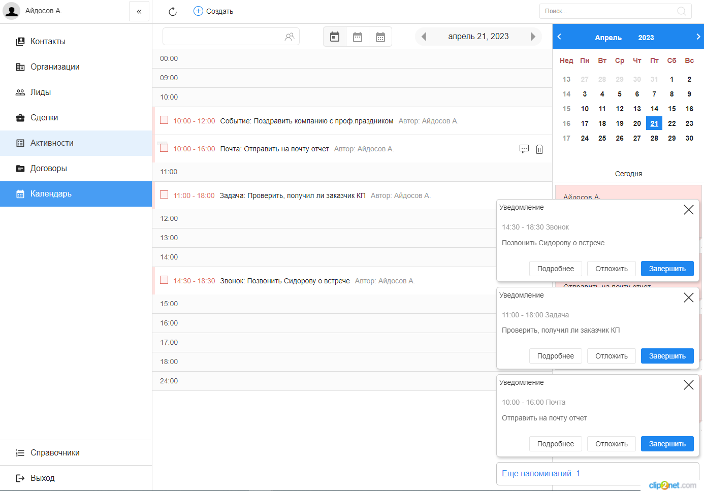This screenshot has height=491, width=704.
Task: Click the Организации sidebar icon
Action: (20, 67)
